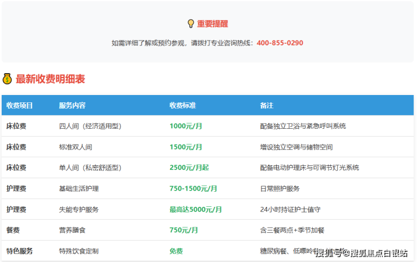Select the 重要提醒 heading text
Screen dimensions: 417x262
pos(212,24)
